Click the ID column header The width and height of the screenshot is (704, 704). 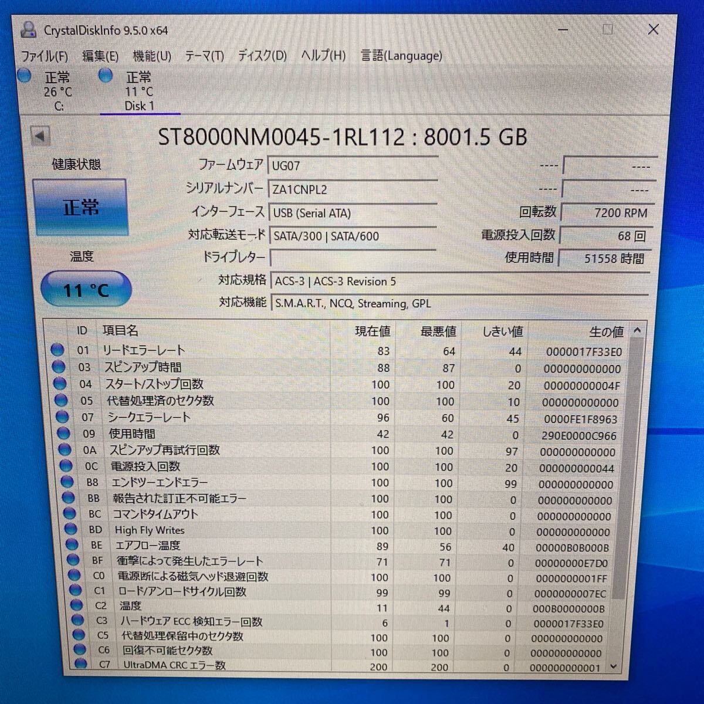point(82,331)
